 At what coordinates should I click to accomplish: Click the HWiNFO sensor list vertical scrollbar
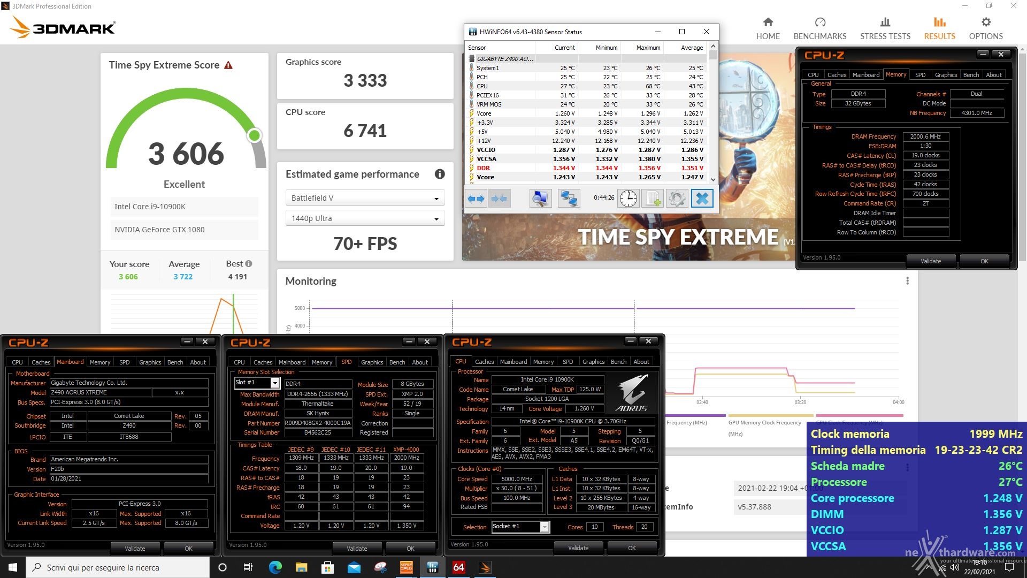coord(713,113)
